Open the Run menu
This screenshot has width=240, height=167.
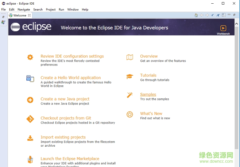[x=61, y=9]
